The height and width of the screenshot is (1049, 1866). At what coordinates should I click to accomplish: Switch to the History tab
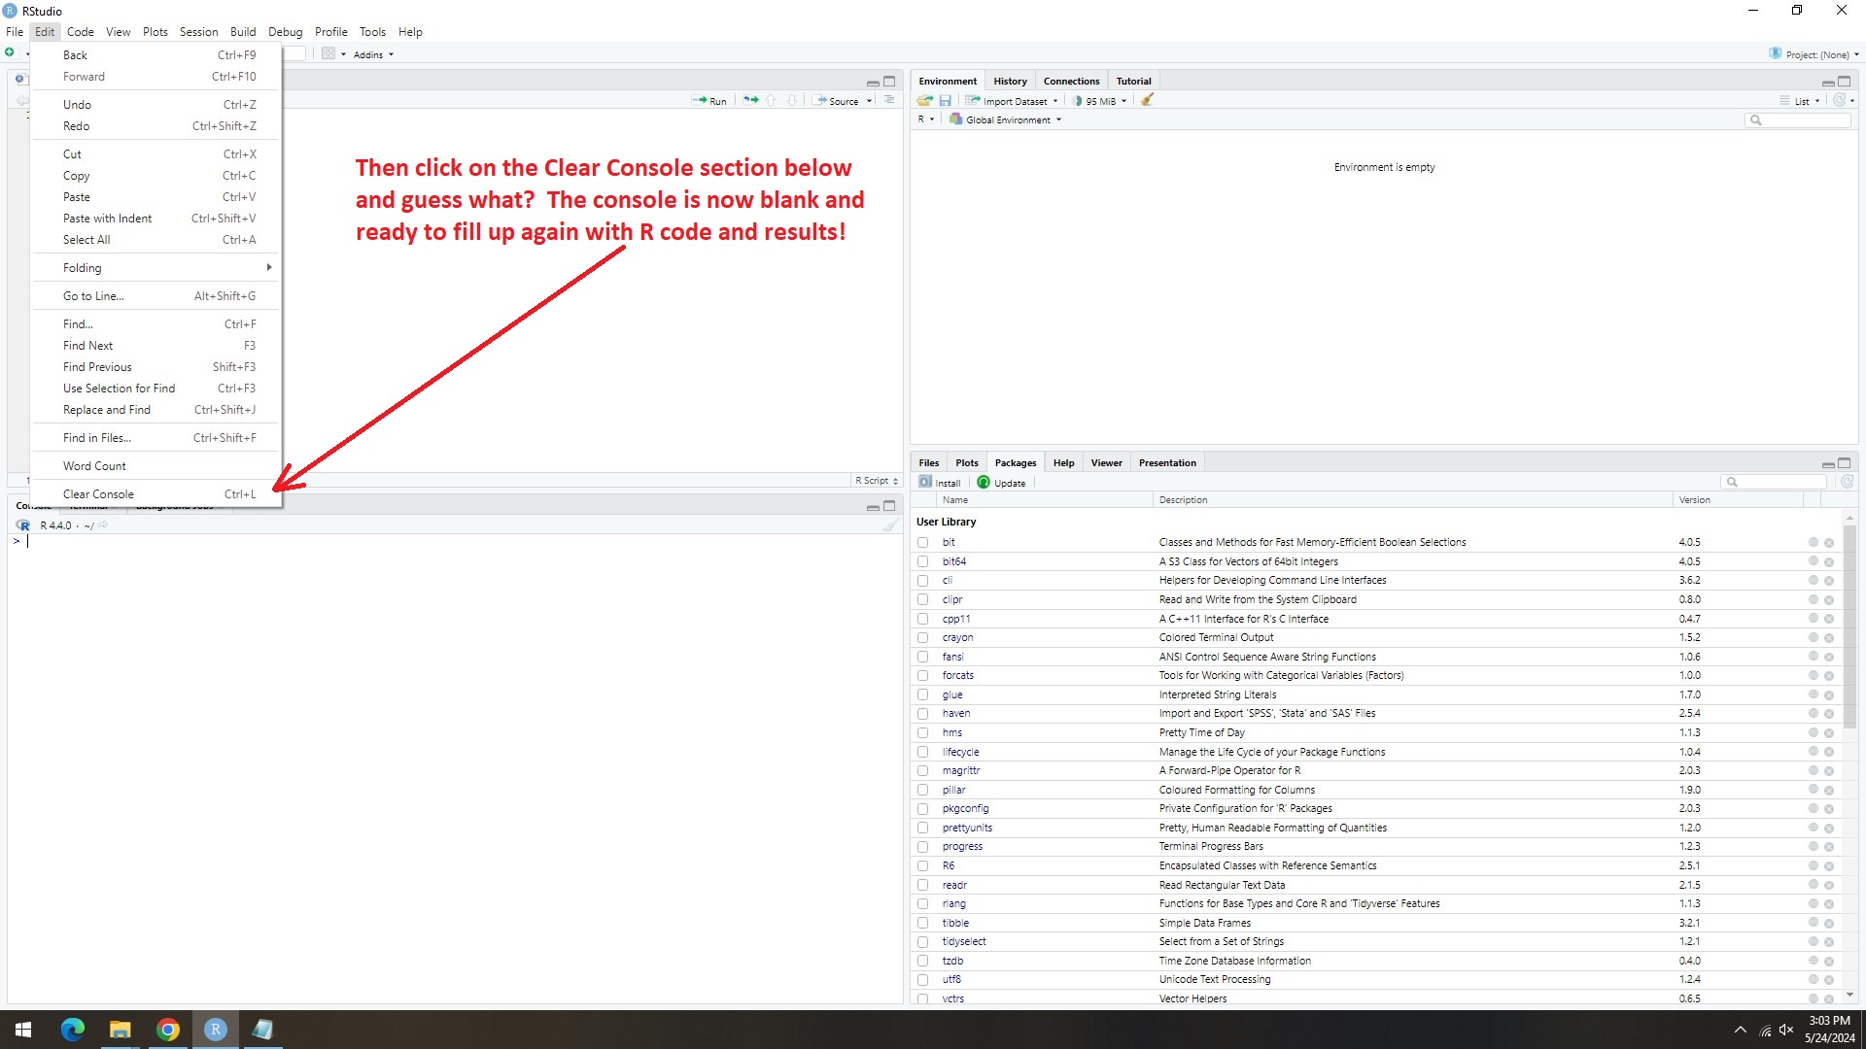[x=1010, y=82]
